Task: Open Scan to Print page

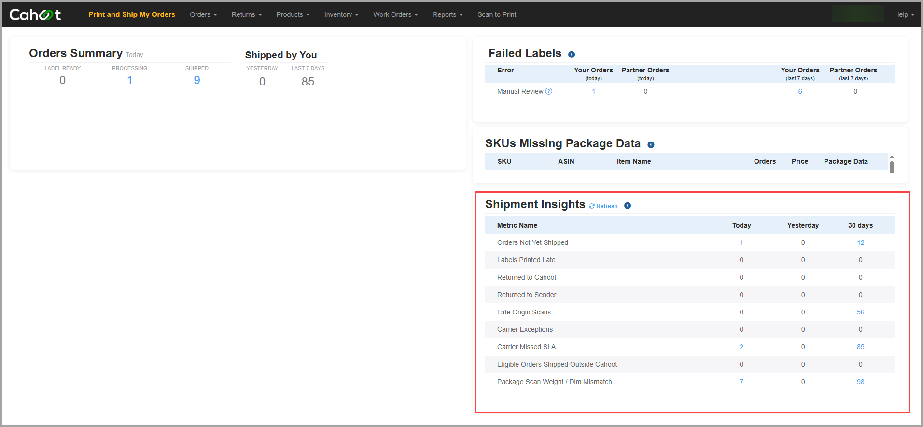Action: (497, 14)
